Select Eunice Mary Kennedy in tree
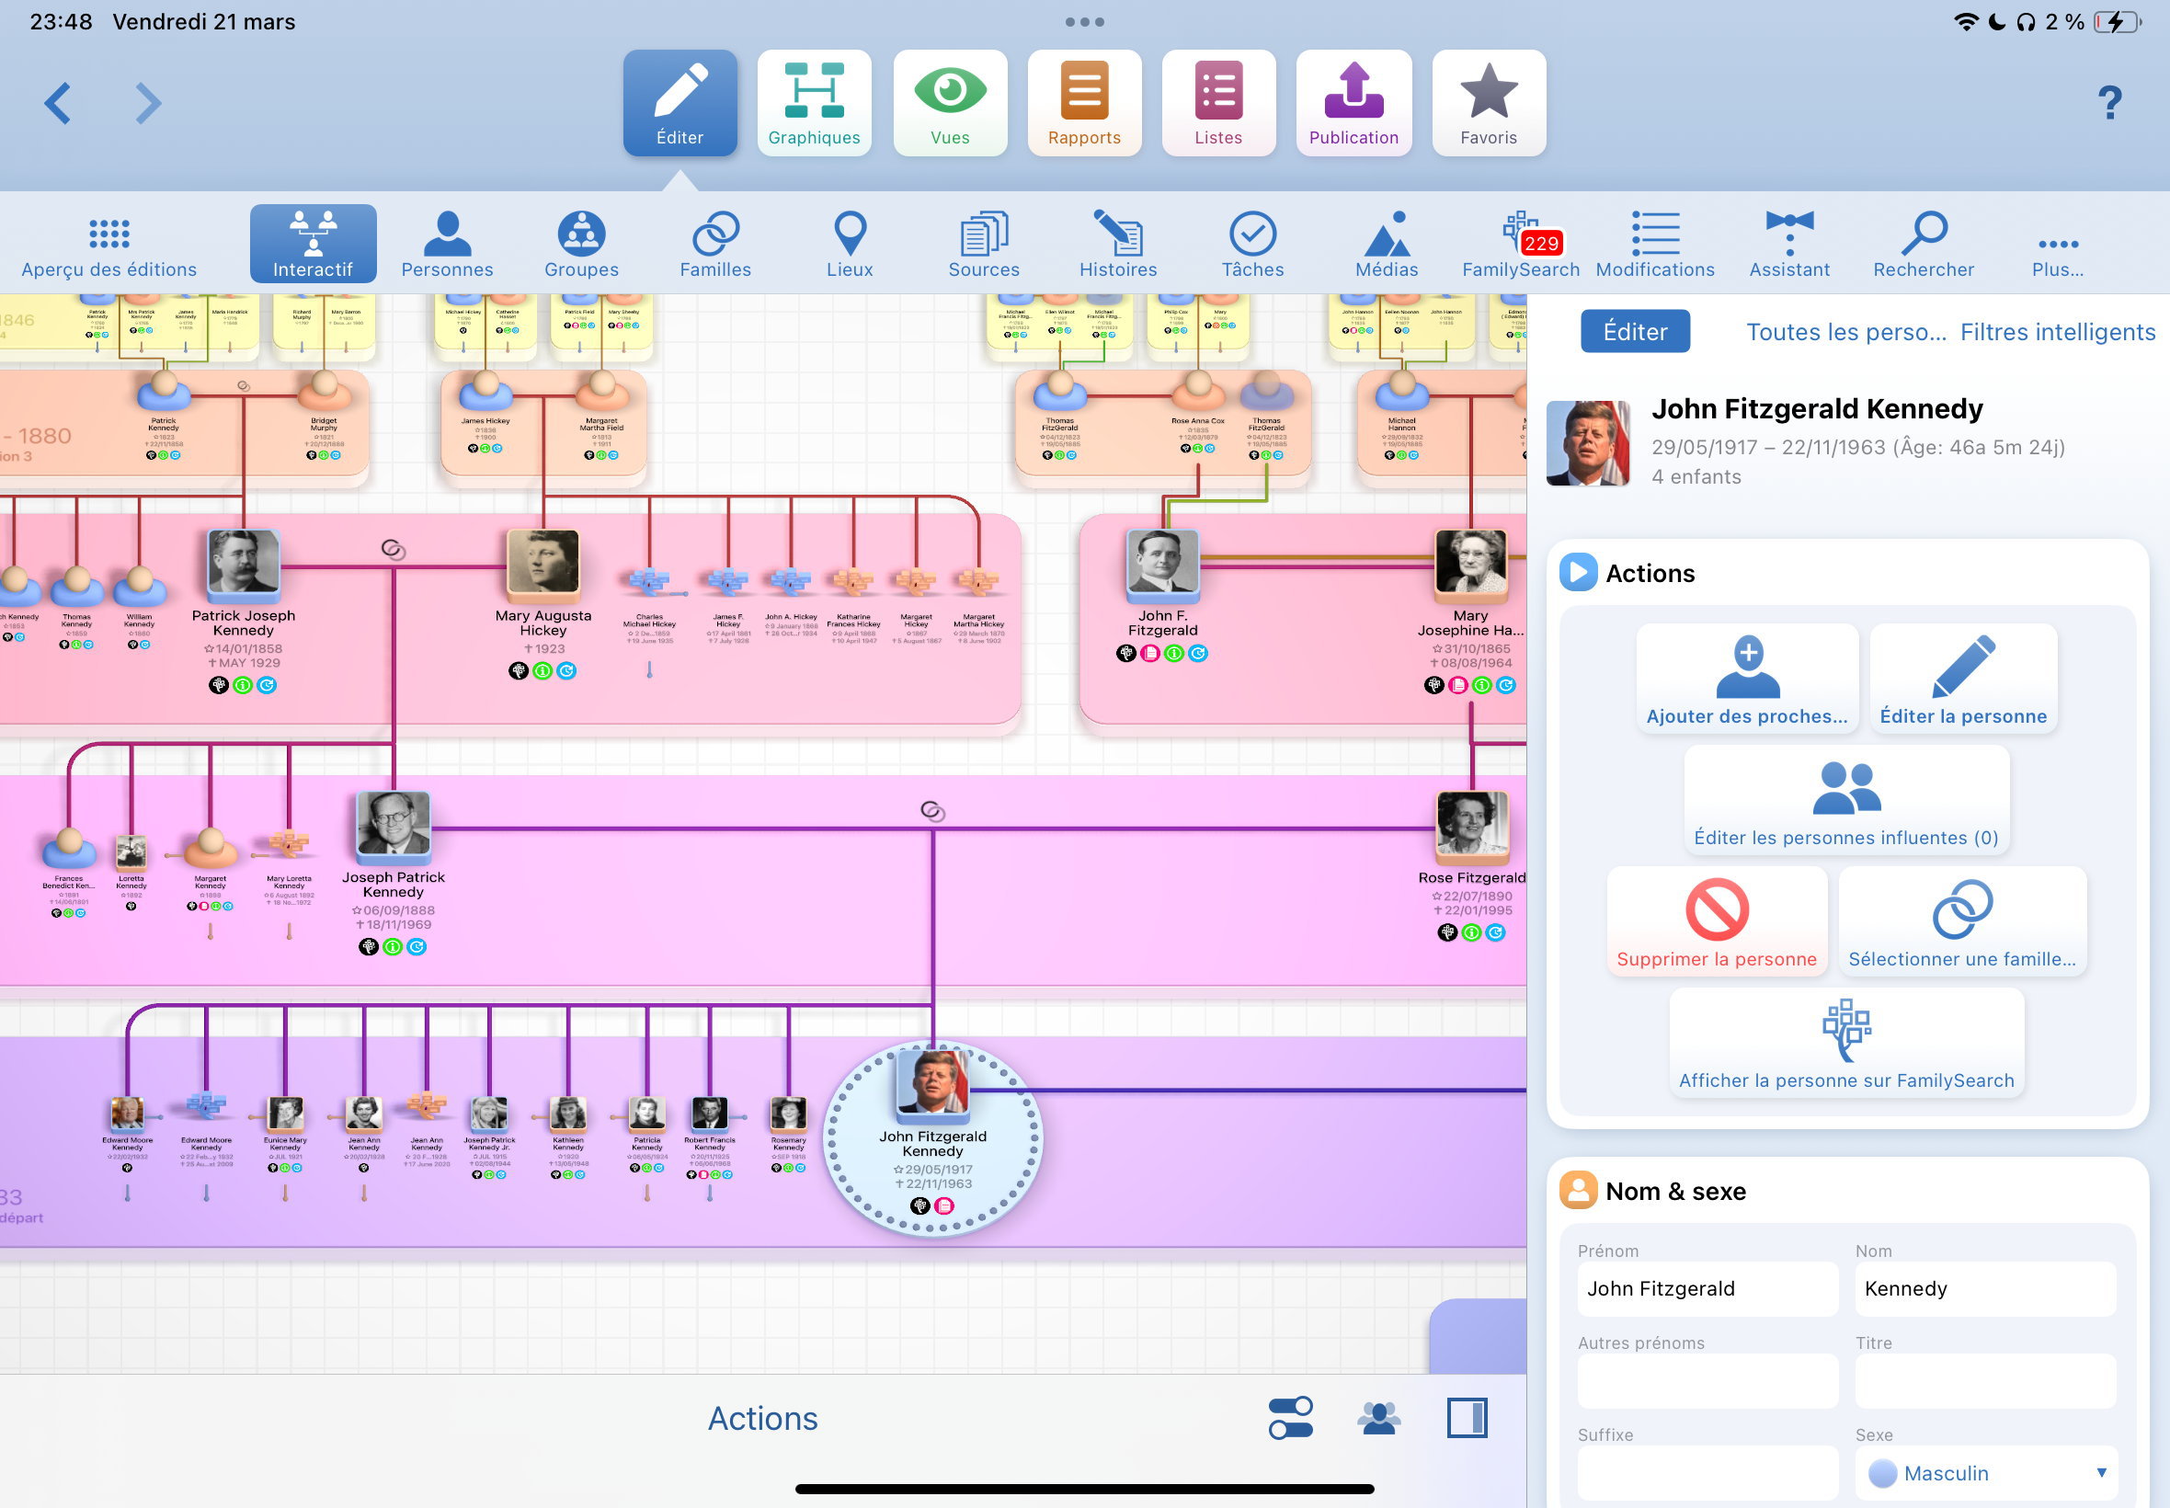The image size is (2170, 1508). pos(285,1114)
